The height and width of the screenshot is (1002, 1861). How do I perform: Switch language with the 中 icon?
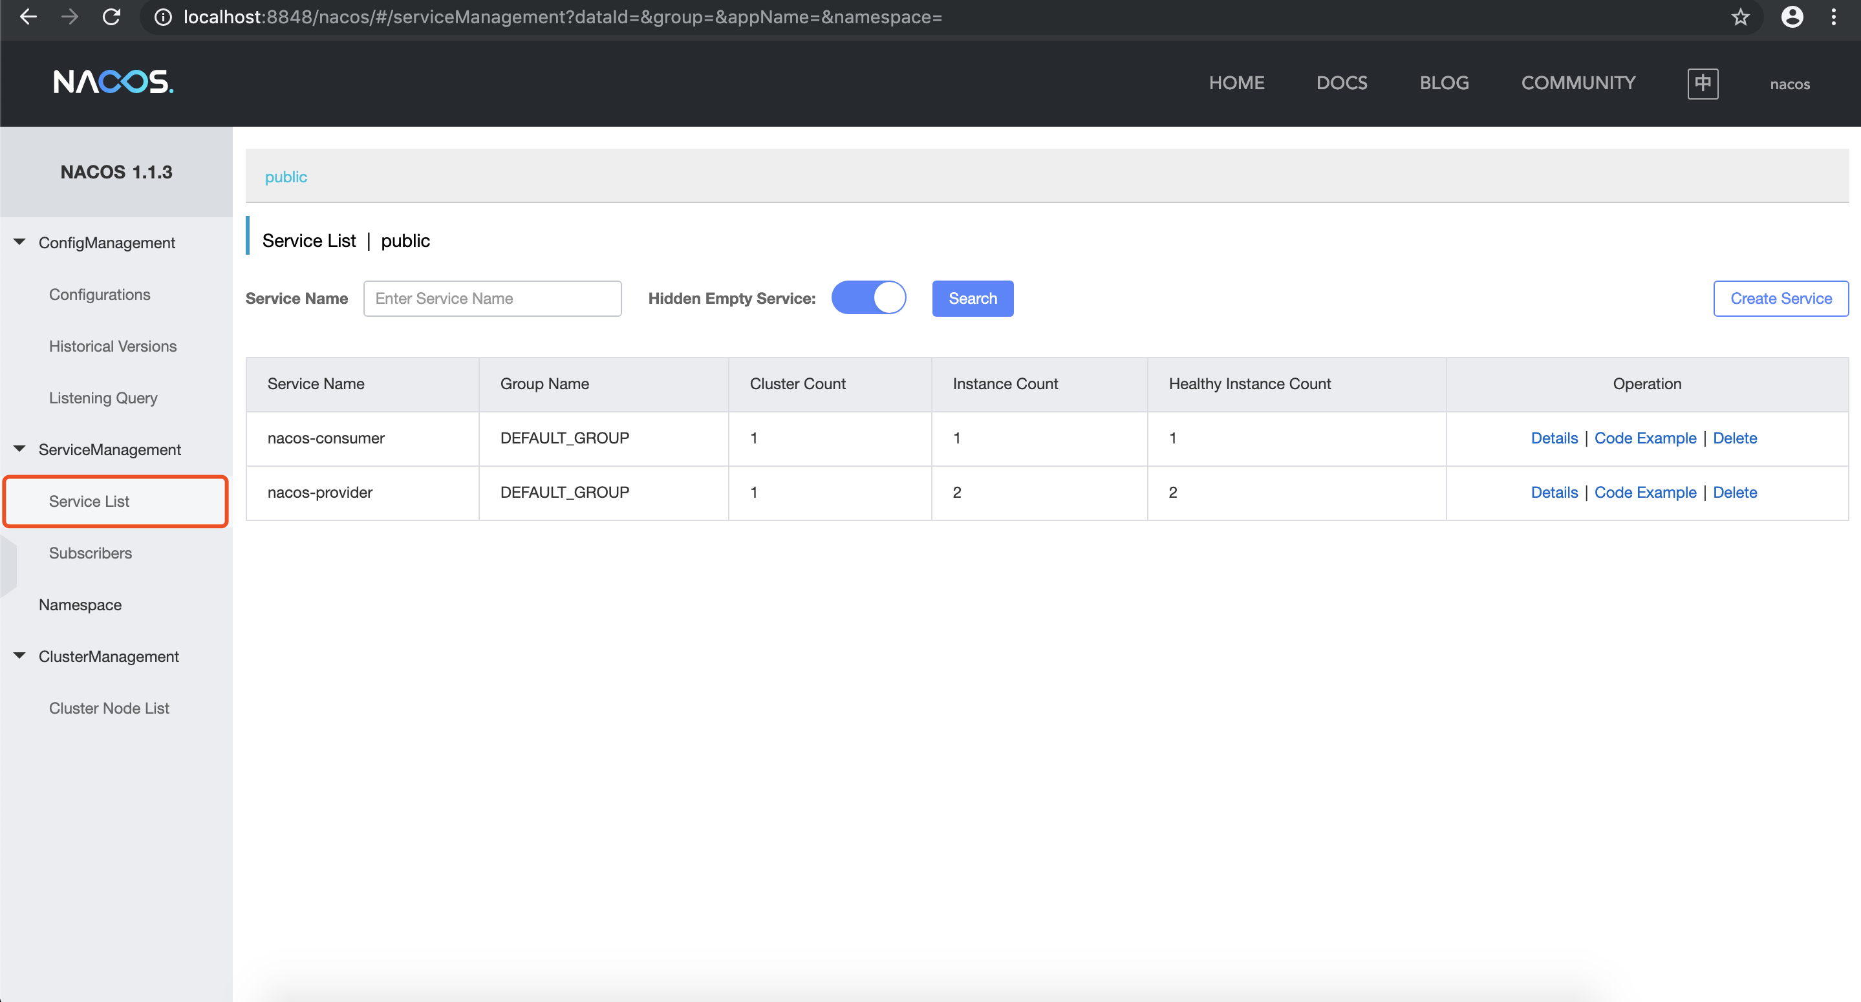tap(1702, 83)
